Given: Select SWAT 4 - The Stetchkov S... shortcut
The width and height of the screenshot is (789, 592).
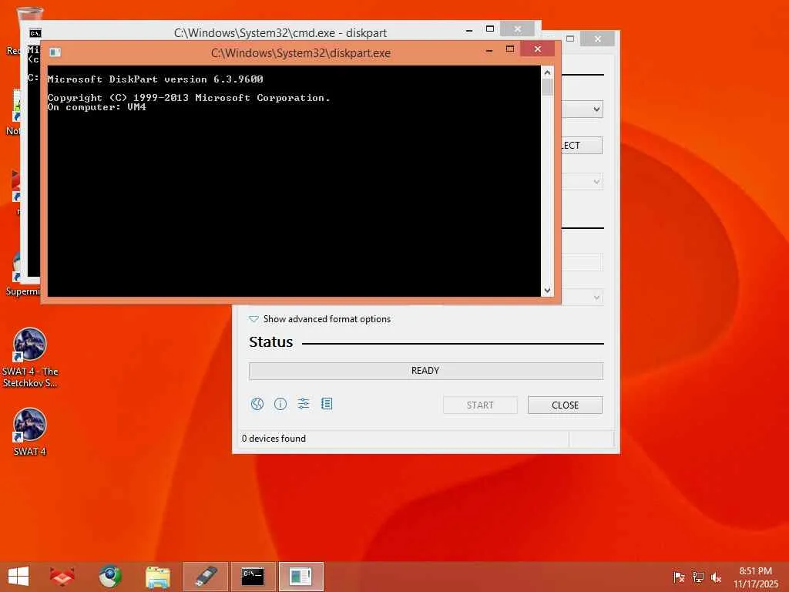Looking at the screenshot, I should click(30, 358).
